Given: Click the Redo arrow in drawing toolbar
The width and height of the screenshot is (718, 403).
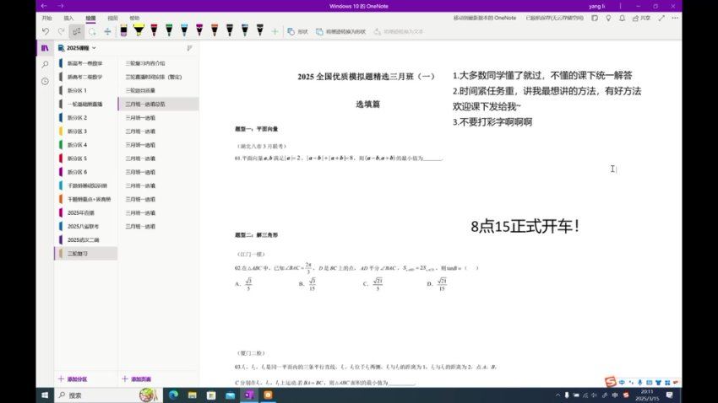Looking at the screenshot, I should pyautogui.click(x=61, y=31).
